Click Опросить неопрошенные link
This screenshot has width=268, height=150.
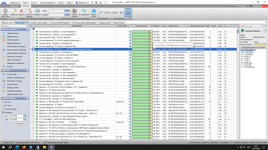[x=16, y=78]
